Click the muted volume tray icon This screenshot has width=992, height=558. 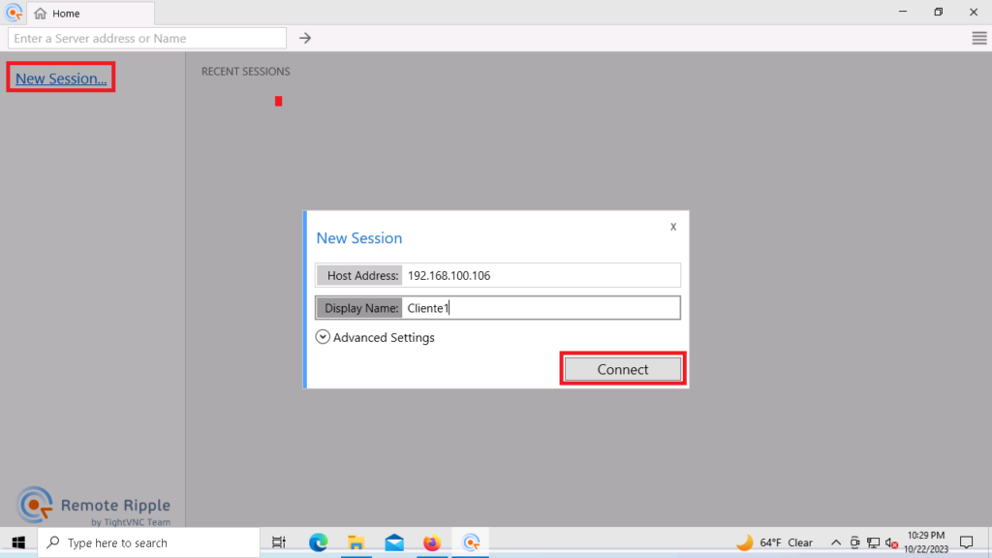point(891,542)
